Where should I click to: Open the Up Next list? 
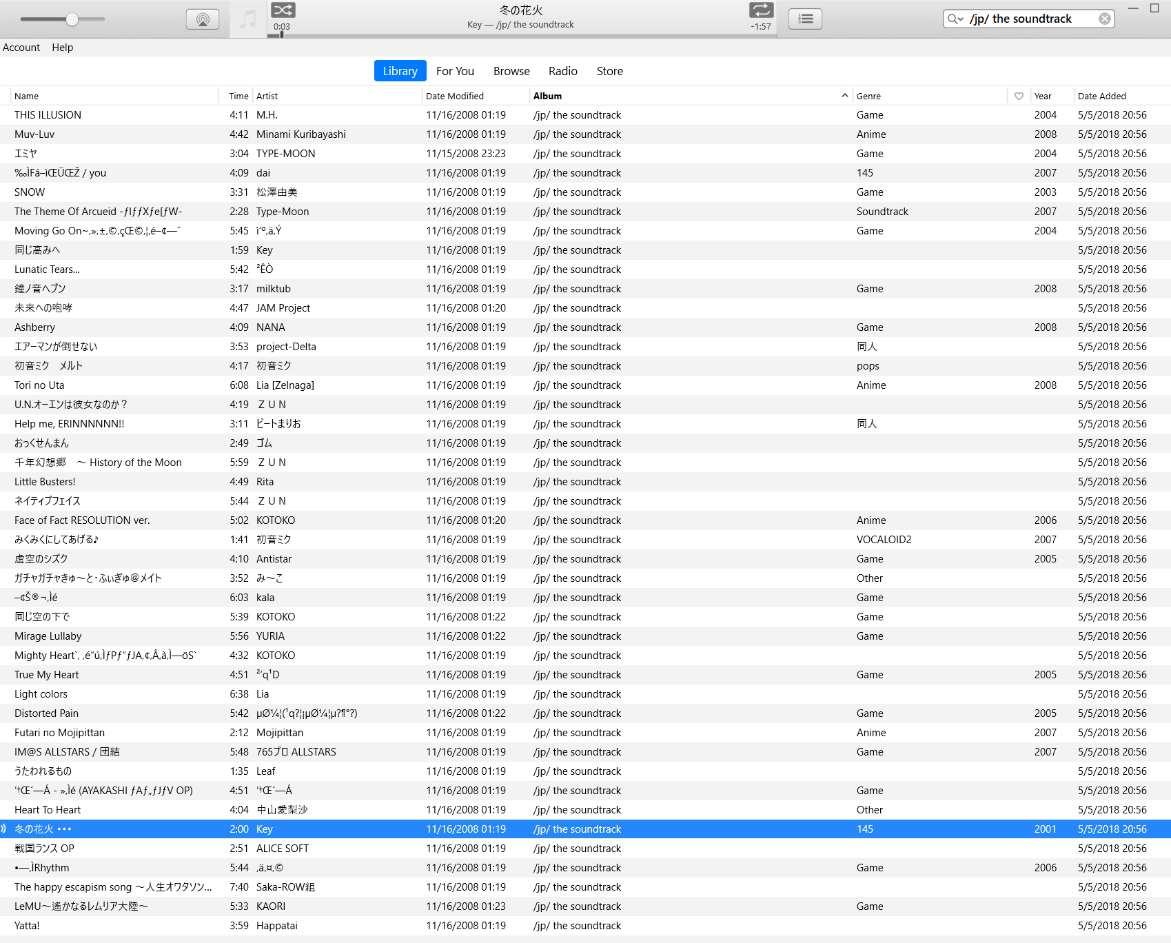tap(805, 19)
